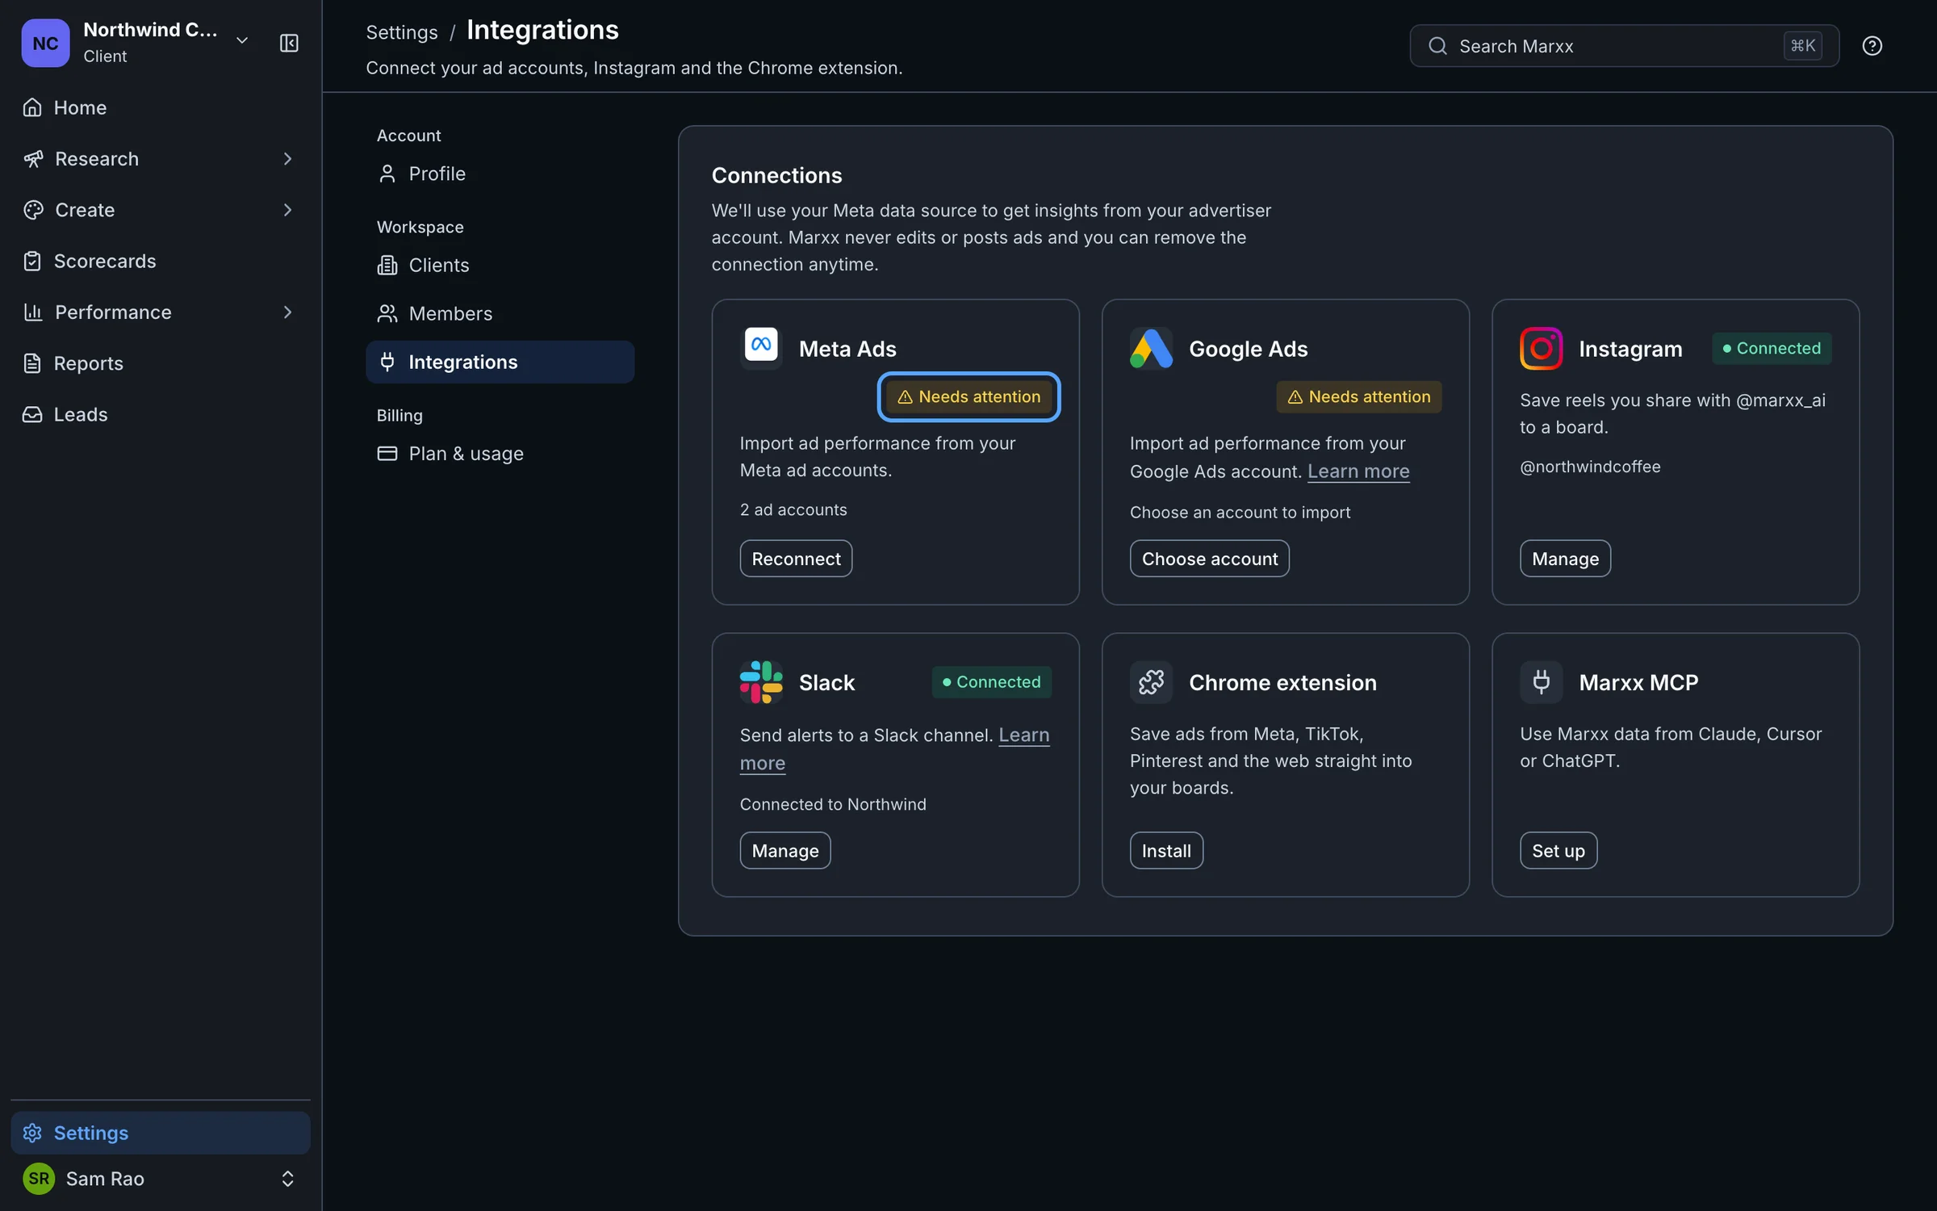Screen dimensions: 1937x1211
Task: Select Plan & usage billing page
Action: tap(500, 454)
